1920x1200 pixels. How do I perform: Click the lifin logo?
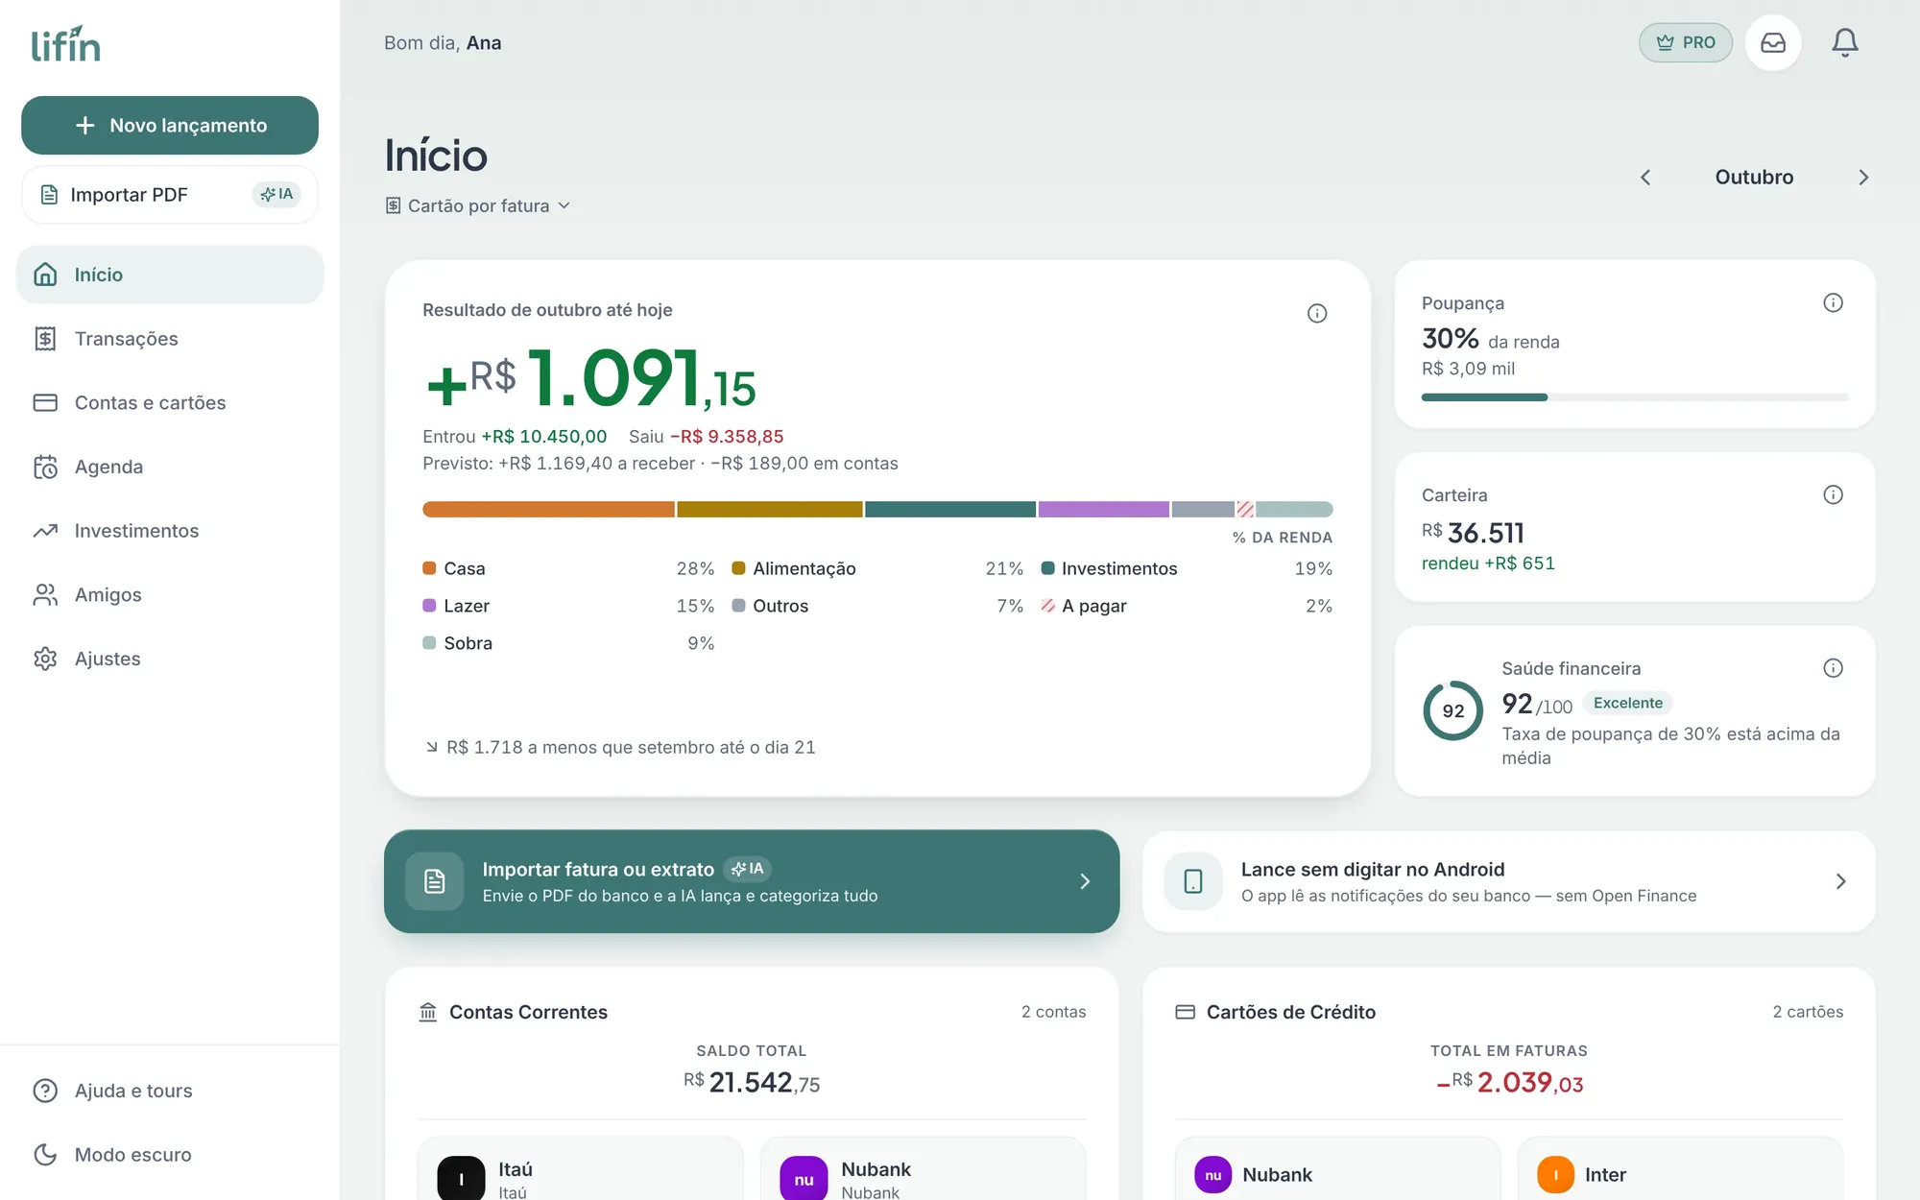66,44
